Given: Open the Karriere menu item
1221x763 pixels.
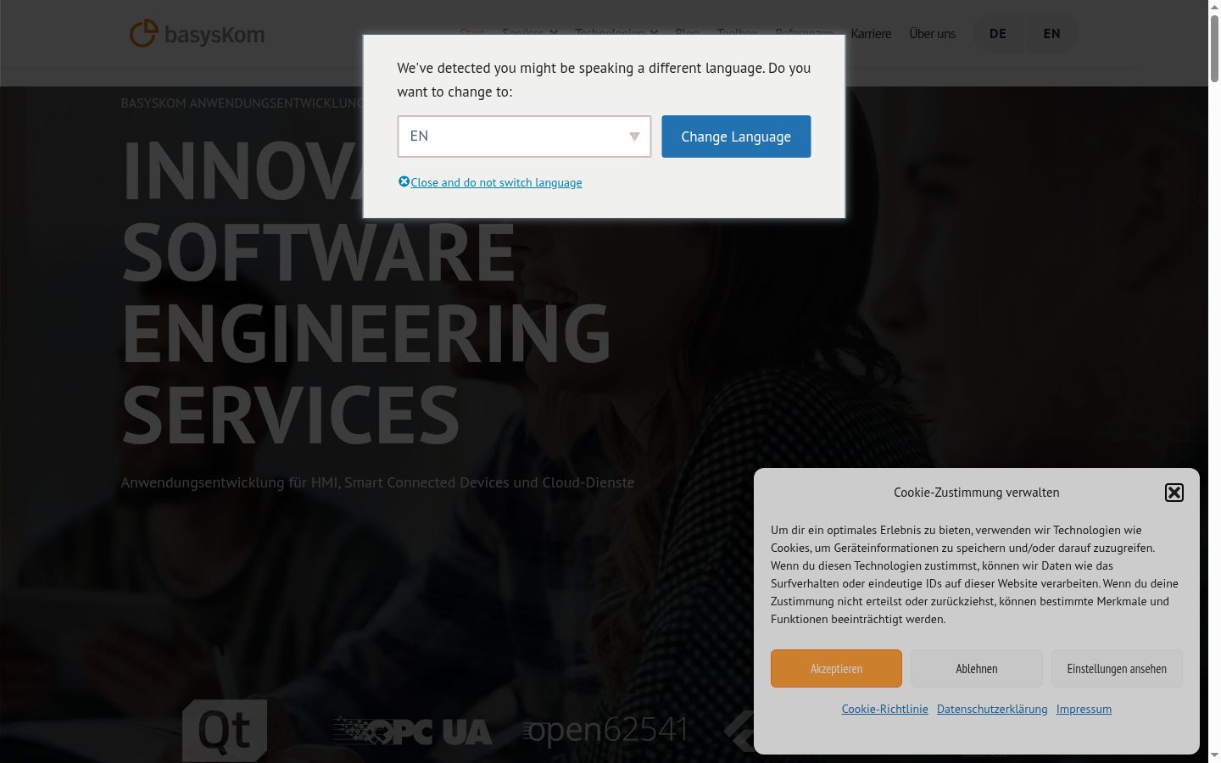Looking at the screenshot, I should pyautogui.click(x=871, y=34).
